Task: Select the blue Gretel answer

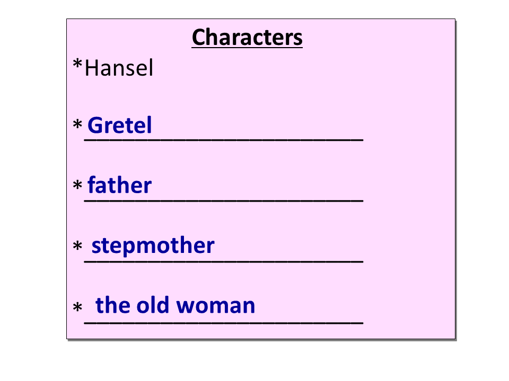Action: (x=120, y=125)
